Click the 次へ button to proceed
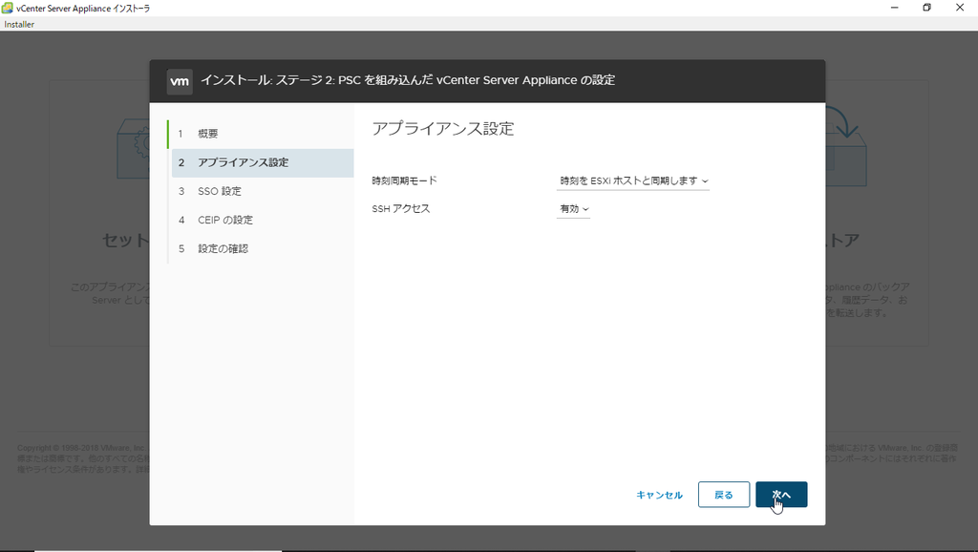978x552 pixels. [x=781, y=495]
